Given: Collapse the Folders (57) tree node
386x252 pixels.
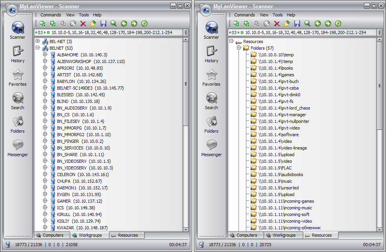Looking at the screenshot, I should point(239,48).
